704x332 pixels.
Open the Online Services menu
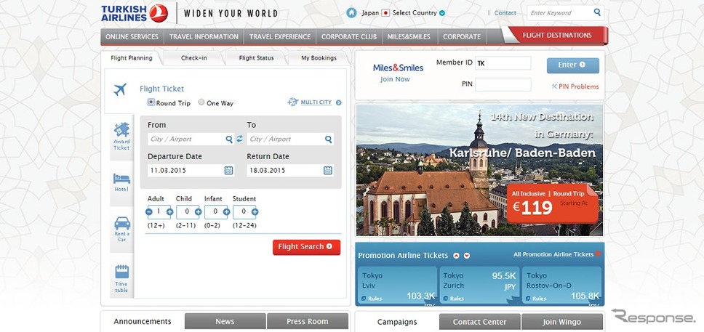click(x=132, y=37)
